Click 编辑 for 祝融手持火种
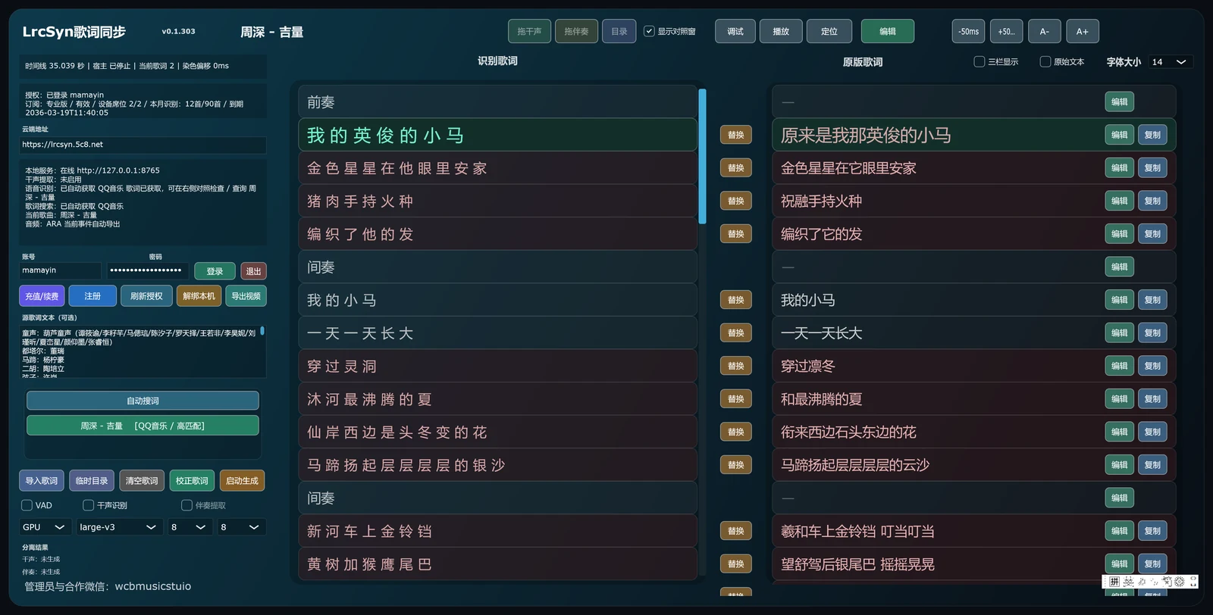 (x=1120, y=201)
